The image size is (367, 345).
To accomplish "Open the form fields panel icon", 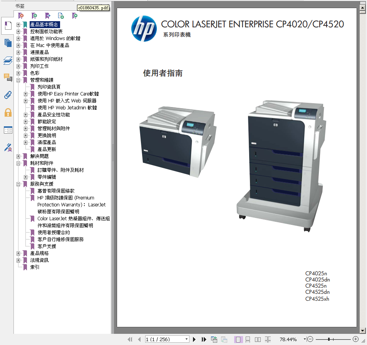I will tap(8, 130).
